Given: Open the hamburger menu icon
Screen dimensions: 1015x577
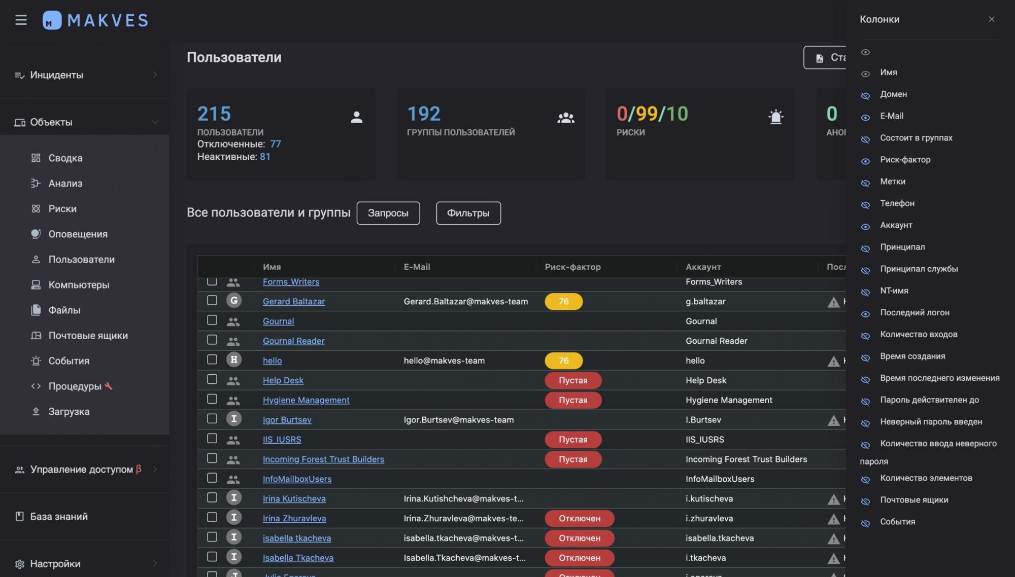Looking at the screenshot, I should point(21,20).
